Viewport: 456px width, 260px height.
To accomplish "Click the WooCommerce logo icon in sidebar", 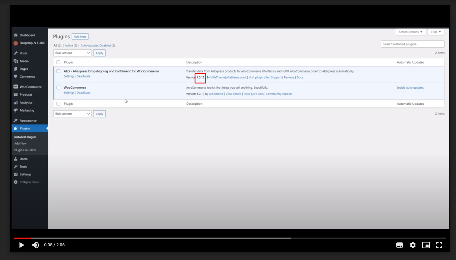I will 16,87.
